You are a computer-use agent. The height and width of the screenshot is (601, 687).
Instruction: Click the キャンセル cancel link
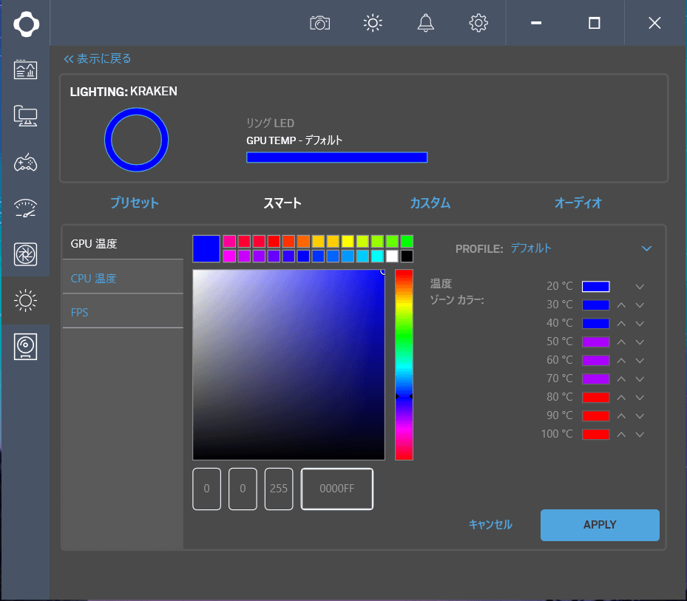[490, 525]
